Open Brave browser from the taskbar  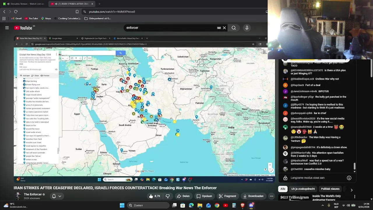click(x=242, y=205)
